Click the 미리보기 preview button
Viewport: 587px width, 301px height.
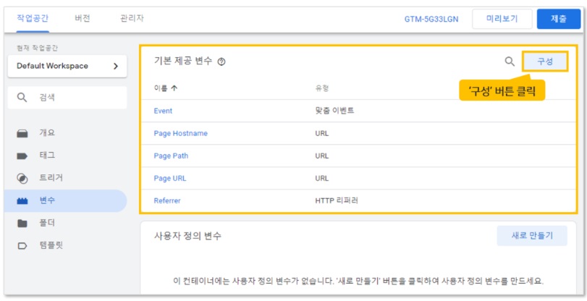[x=502, y=19]
